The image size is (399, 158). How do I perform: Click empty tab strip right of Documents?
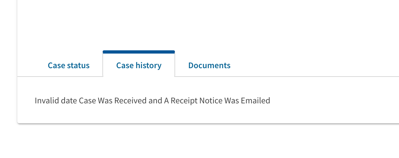(x=312, y=65)
